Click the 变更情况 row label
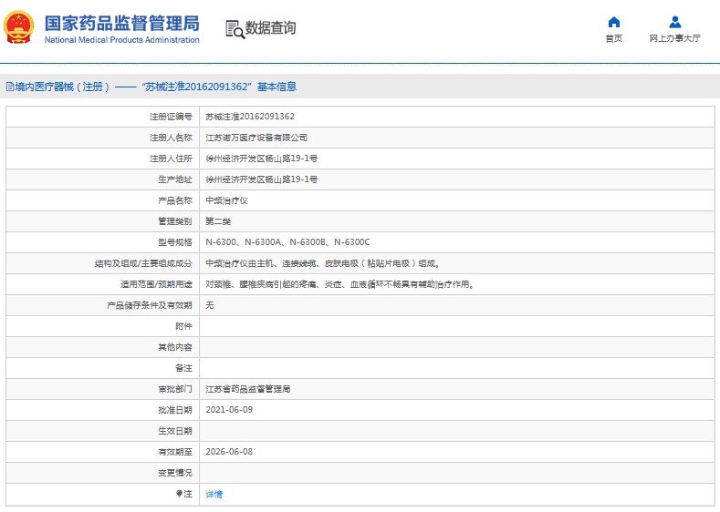Viewport: 720px width, 512px height. click(175, 473)
